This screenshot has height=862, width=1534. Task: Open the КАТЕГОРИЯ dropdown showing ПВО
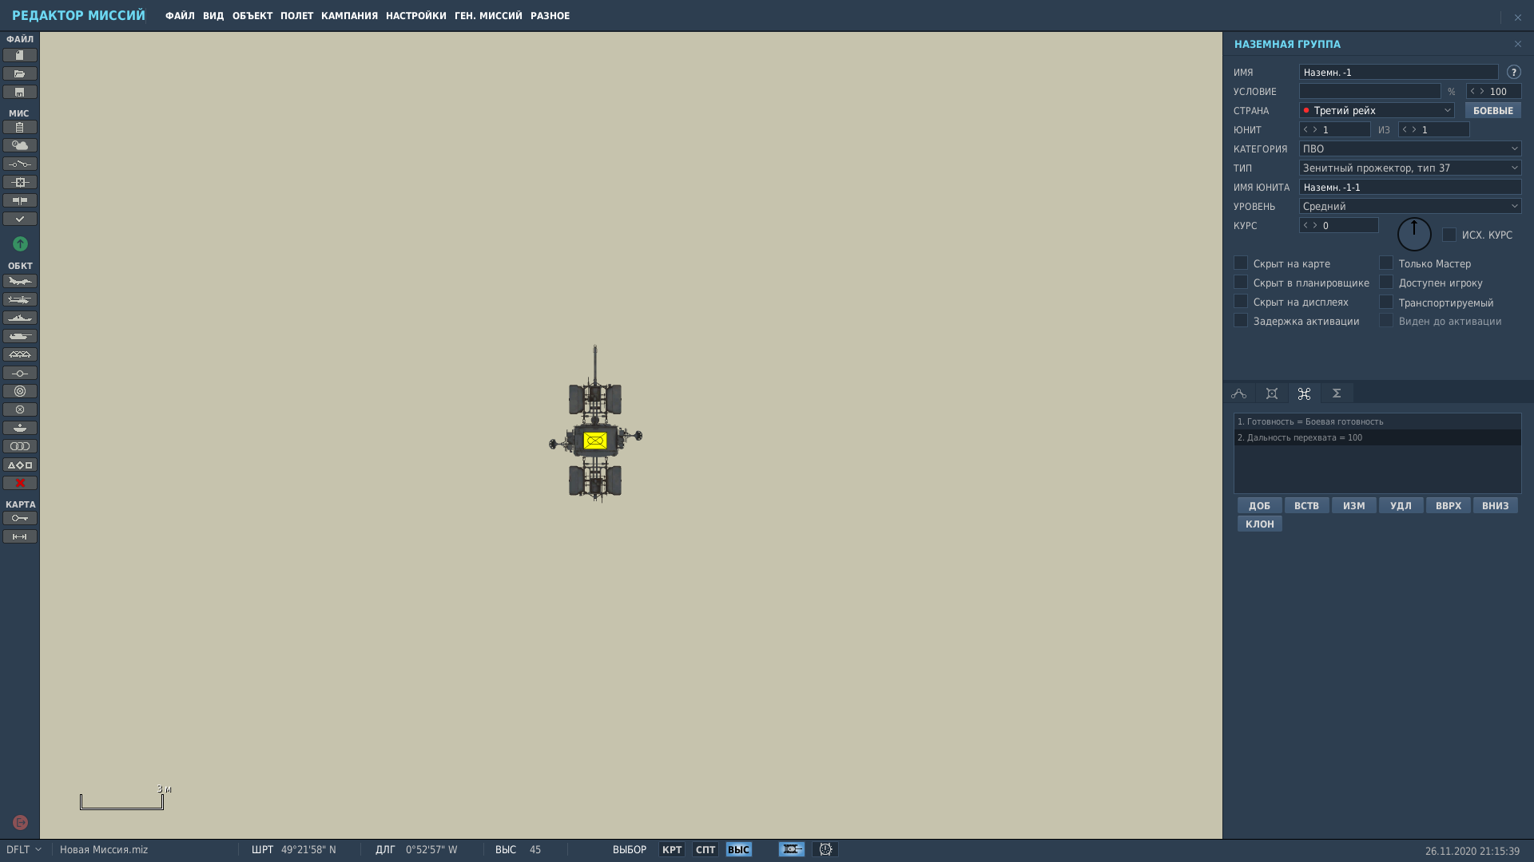pyautogui.click(x=1410, y=148)
